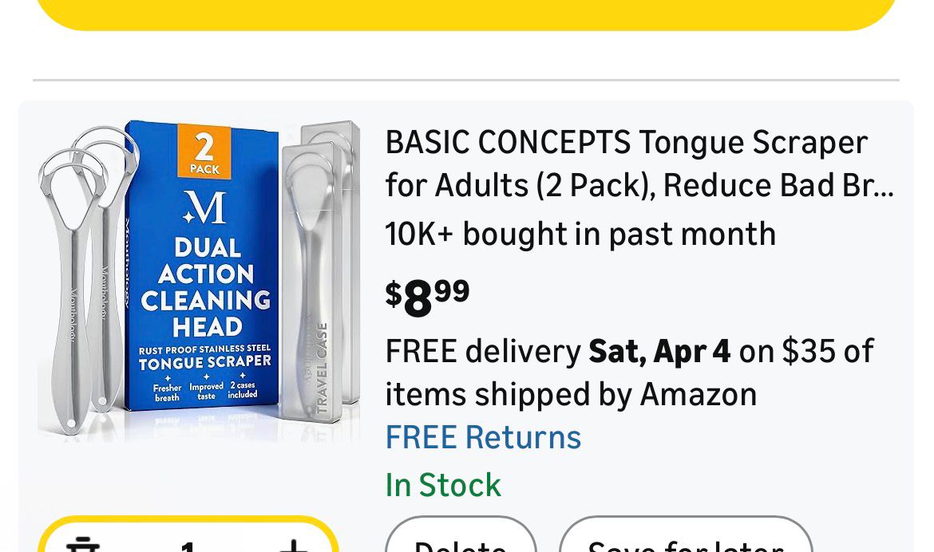
Task: Click the FREE delivery text
Action: [482, 351]
